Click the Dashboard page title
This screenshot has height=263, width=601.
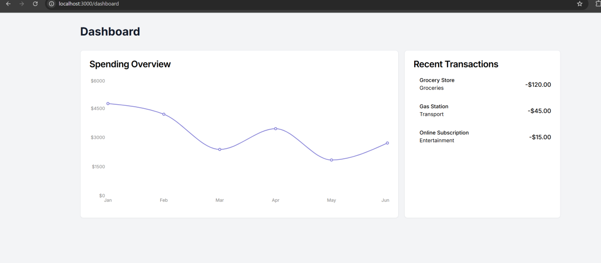pos(110,32)
